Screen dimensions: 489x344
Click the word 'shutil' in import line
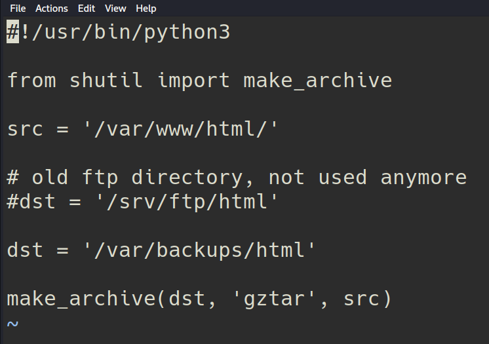(106, 81)
